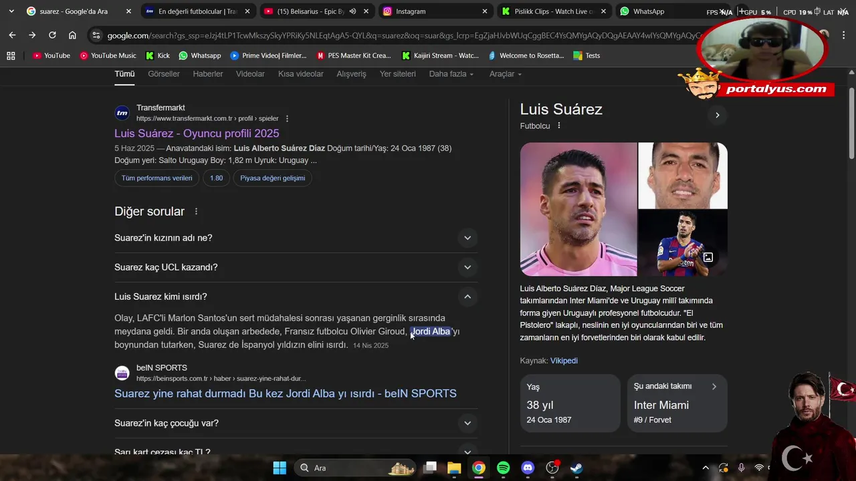Screen dimensions: 856x481
Task: Click the Tüm performans verileri chip
Action: (x=157, y=178)
